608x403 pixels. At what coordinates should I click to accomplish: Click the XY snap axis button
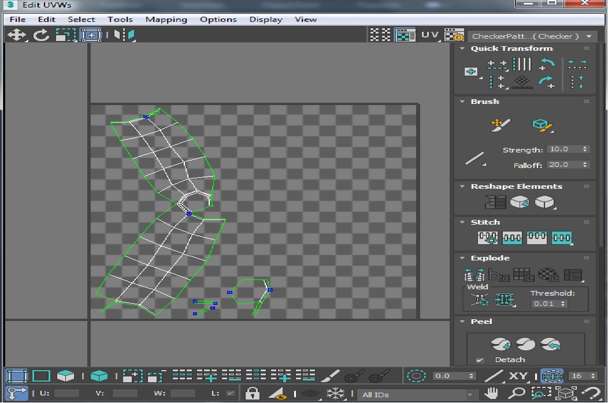pos(518,376)
